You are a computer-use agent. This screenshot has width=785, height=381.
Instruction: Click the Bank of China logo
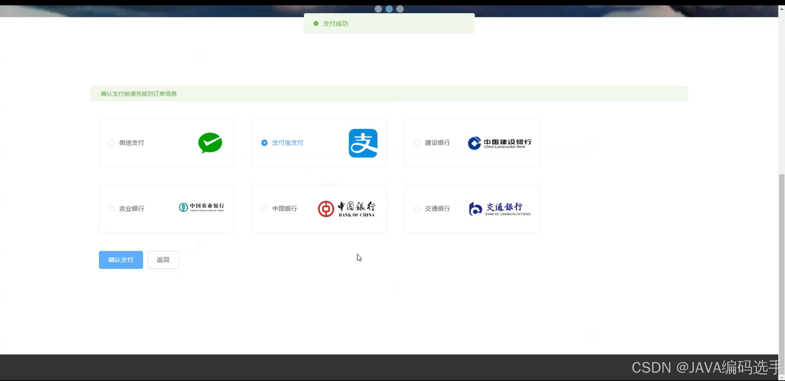tap(347, 209)
